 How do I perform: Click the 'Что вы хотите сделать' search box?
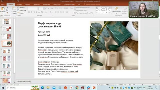coord(92,4)
